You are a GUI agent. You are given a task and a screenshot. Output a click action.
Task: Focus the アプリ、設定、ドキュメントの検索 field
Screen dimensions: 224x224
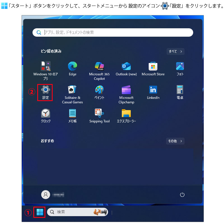[x=113, y=32]
